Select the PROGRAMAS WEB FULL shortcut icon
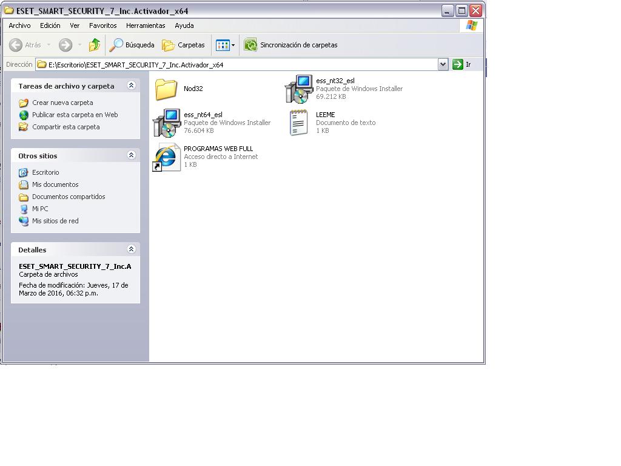Image resolution: width=621 pixels, height=466 pixels. tap(166, 157)
